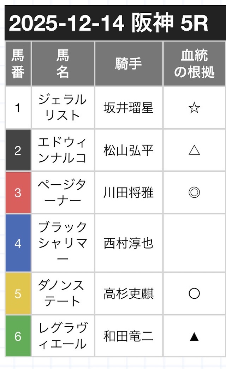Click the black number 2 cell

pos(18,151)
